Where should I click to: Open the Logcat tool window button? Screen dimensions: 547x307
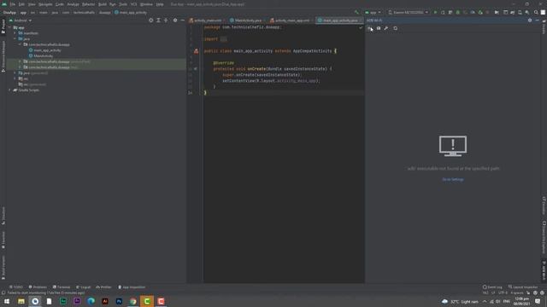(84, 287)
